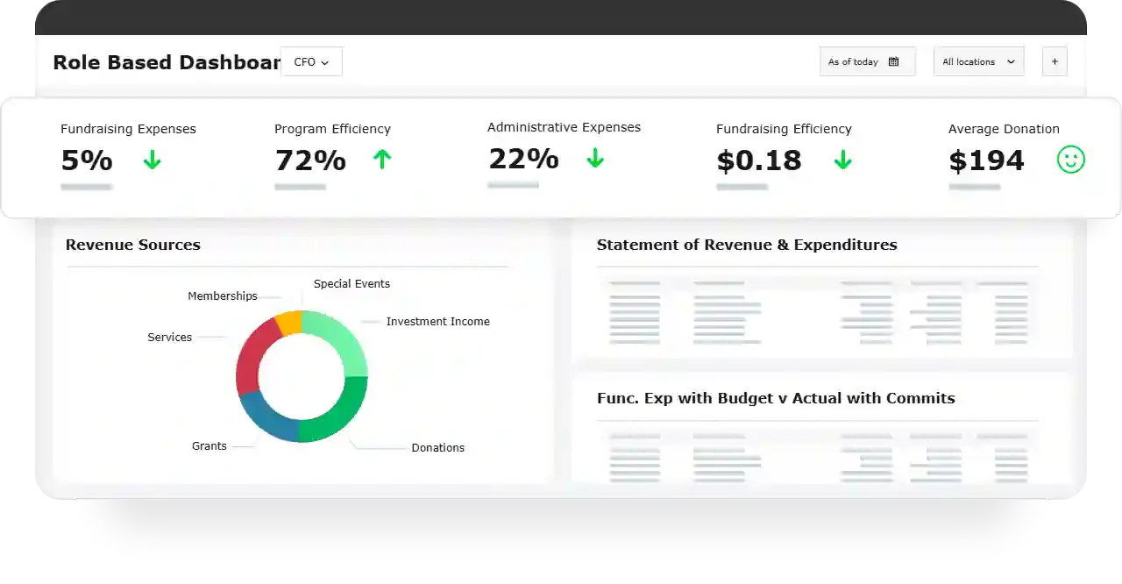Click the Special Events chart label
This screenshot has height=584, width=1122.
pos(352,284)
